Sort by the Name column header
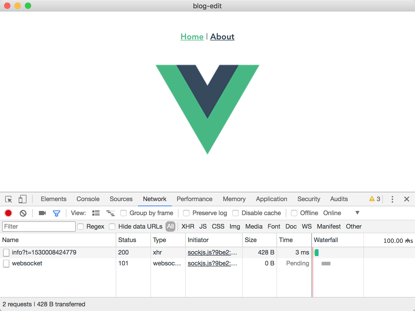This screenshot has height=311, width=415. [x=58, y=240]
